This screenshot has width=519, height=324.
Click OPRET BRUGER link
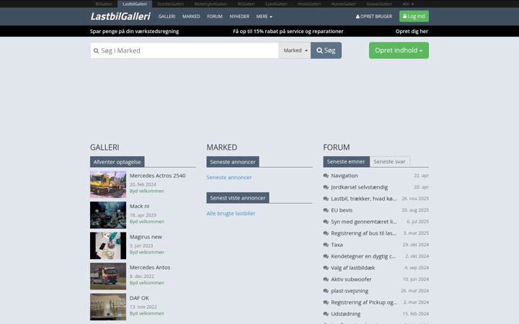[374, 16]
